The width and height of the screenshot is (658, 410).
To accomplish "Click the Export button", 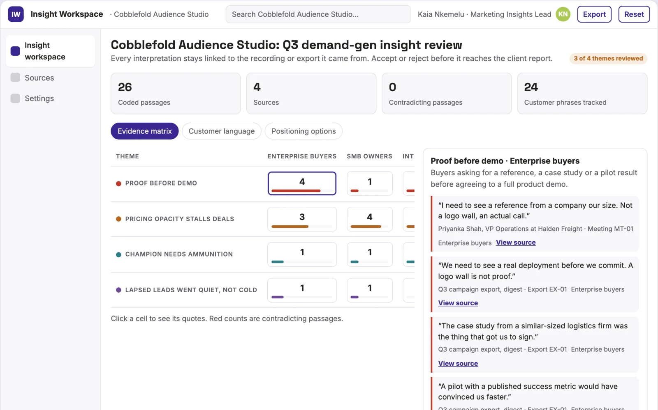I will pos(594,14).
